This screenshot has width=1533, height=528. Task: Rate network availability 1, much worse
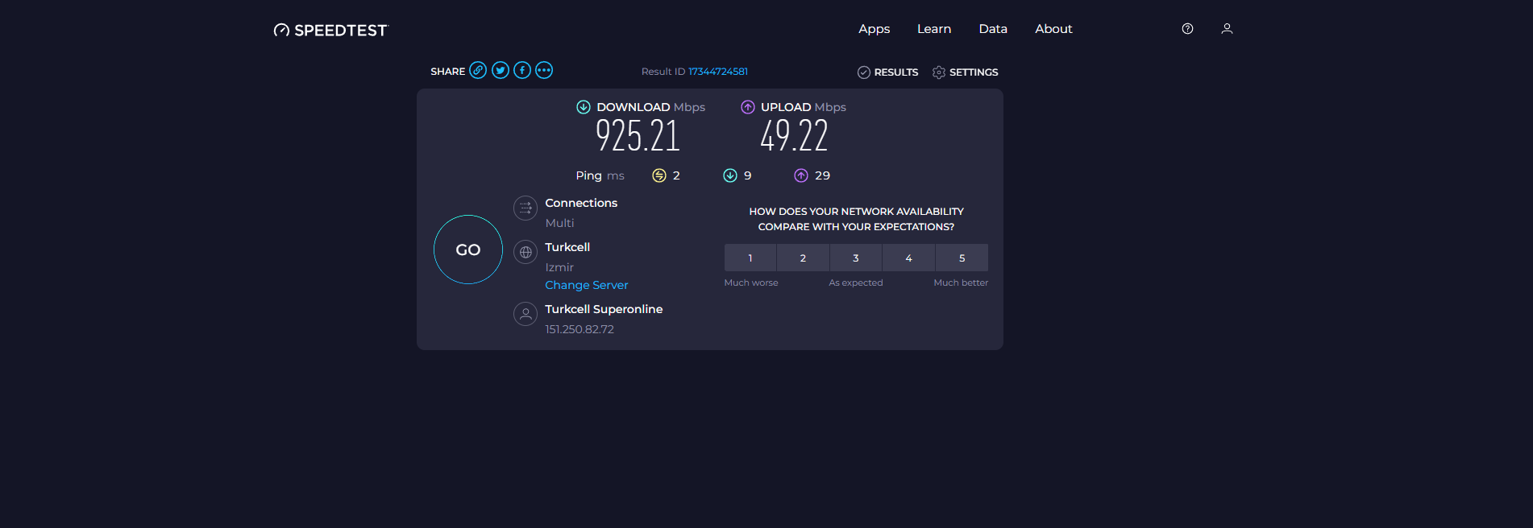tap(750, 258)
